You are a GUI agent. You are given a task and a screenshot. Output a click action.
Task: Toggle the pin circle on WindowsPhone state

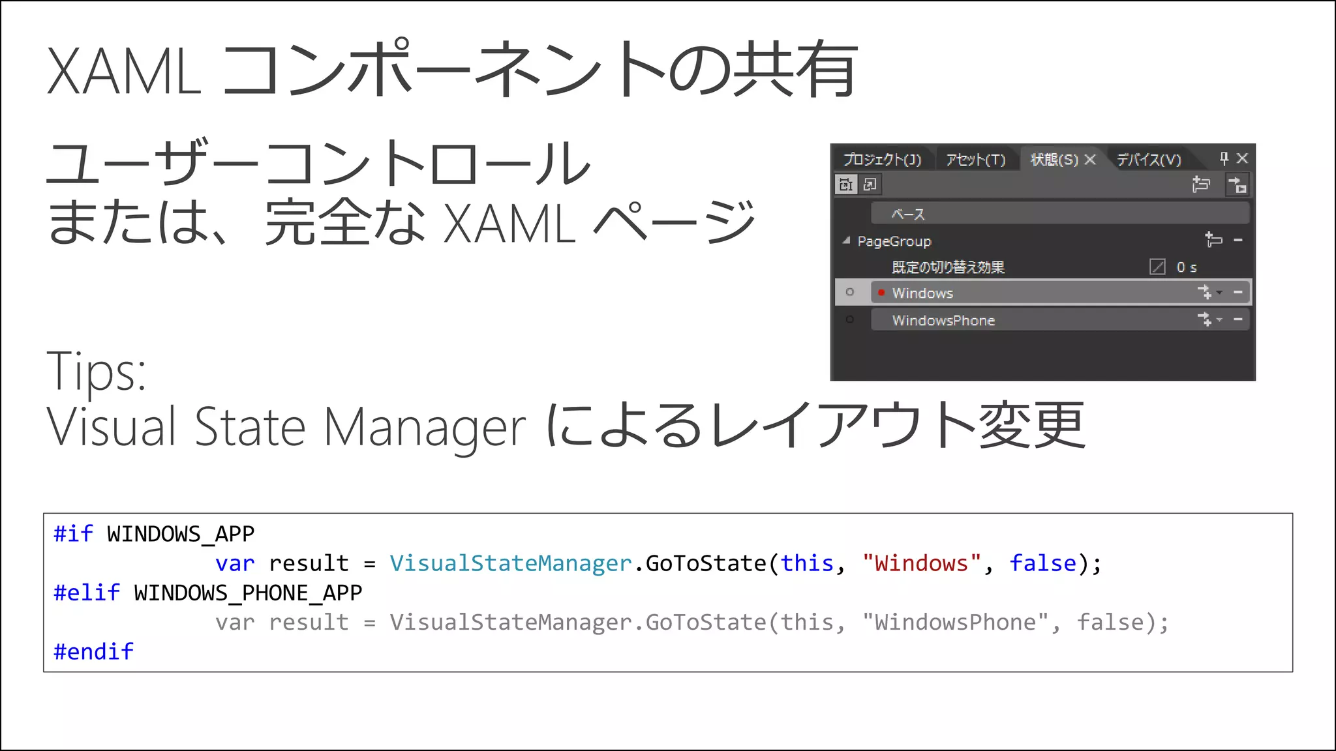(850, 319)
